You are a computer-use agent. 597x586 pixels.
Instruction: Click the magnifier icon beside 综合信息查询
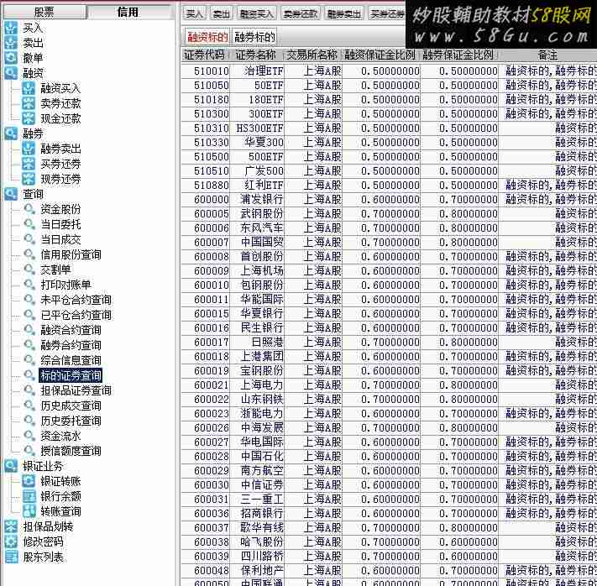pyautogui.click(x=29, y=360)
